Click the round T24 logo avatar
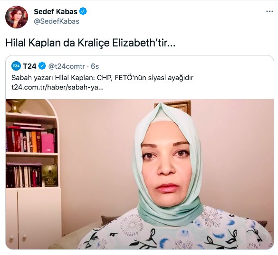The image size is (278, 255). pyautogui.click(x=16, y=66)
